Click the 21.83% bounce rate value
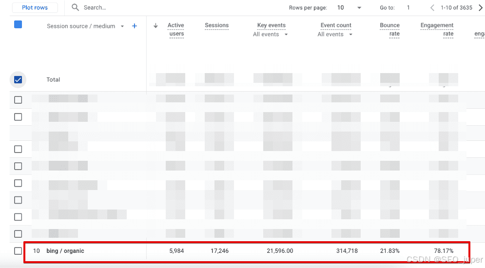This screenshot has width=485, height=268. [x=390, y=251]
